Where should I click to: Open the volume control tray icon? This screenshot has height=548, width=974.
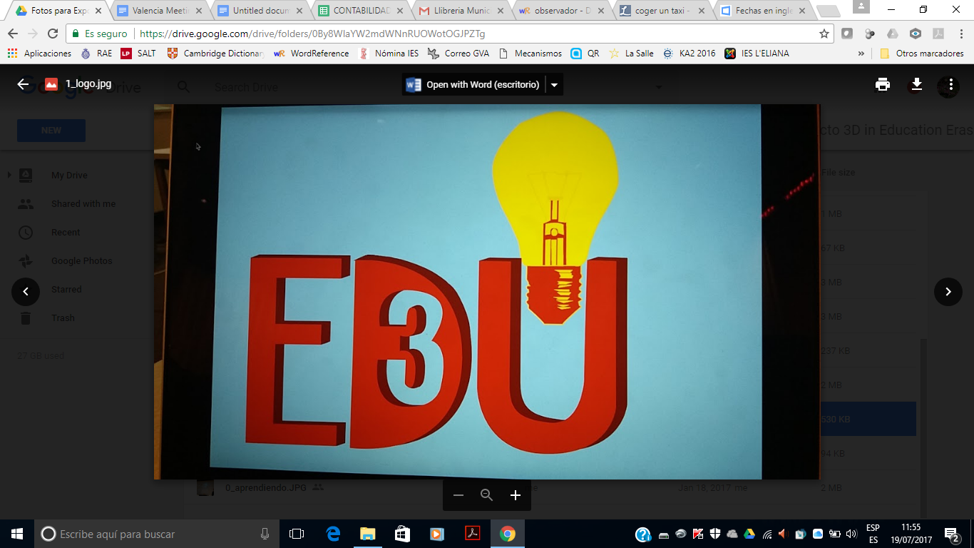tap(851, 534)
